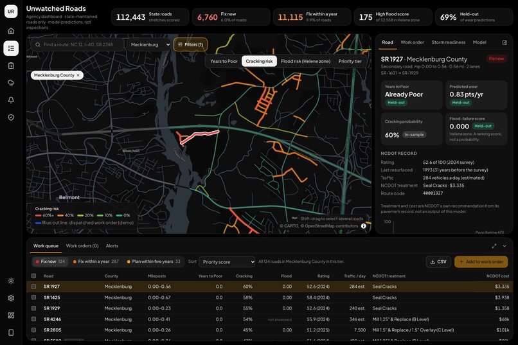Open the shield check sidebar icon
Screen dimensions: 518x345
click(x=11, y=117)
